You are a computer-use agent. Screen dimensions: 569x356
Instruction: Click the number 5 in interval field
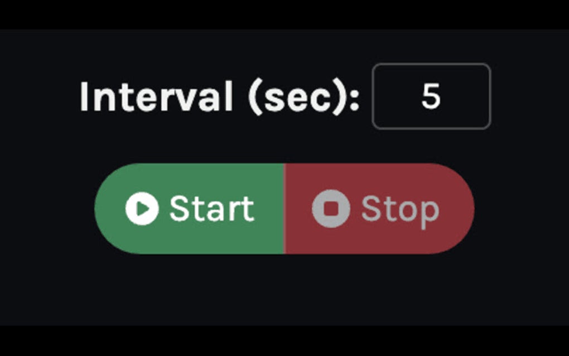pyautogui.click(x=431, y=96)
